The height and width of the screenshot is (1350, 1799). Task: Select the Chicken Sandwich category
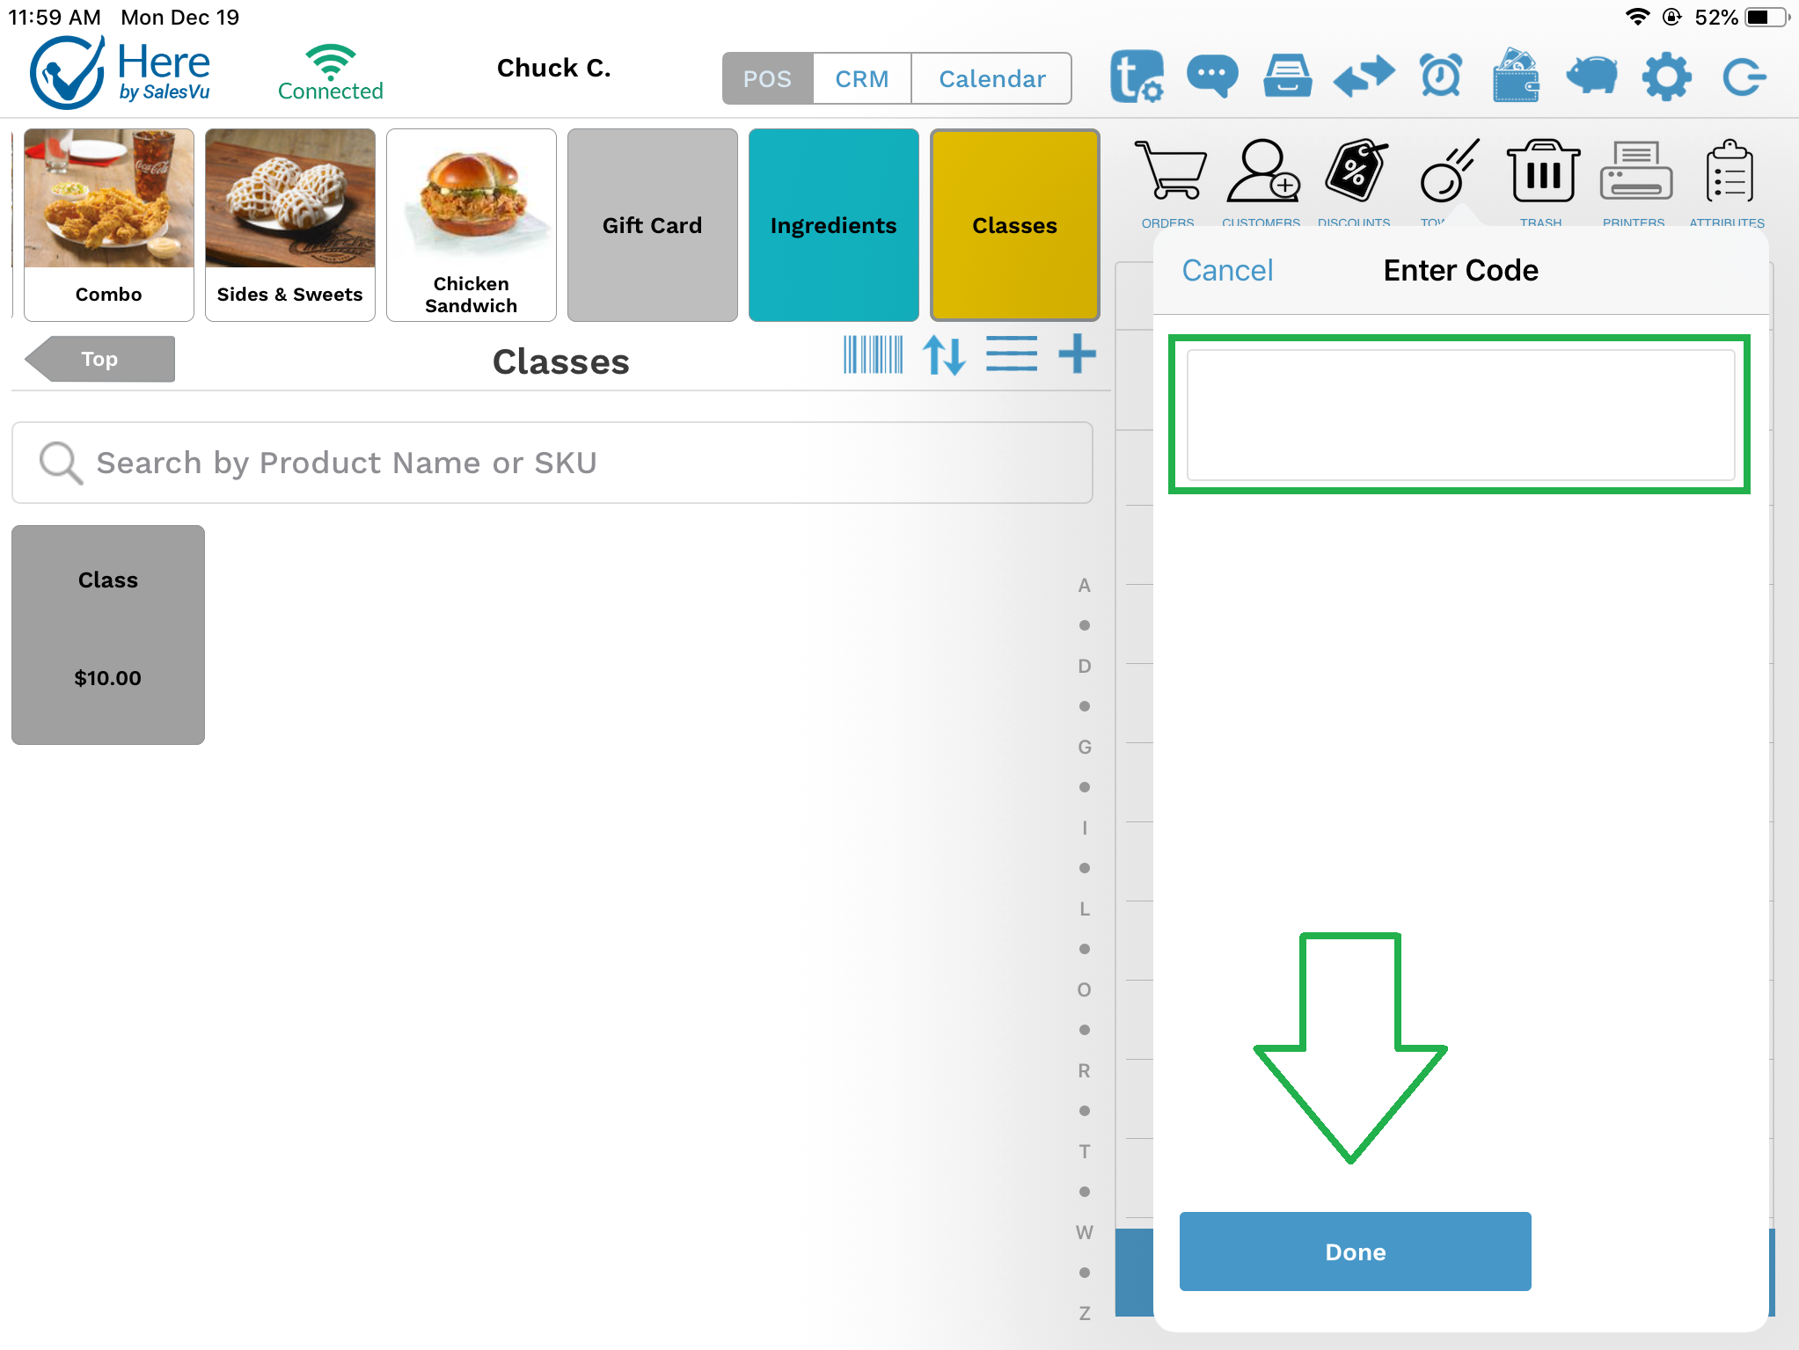coord(472,225)
